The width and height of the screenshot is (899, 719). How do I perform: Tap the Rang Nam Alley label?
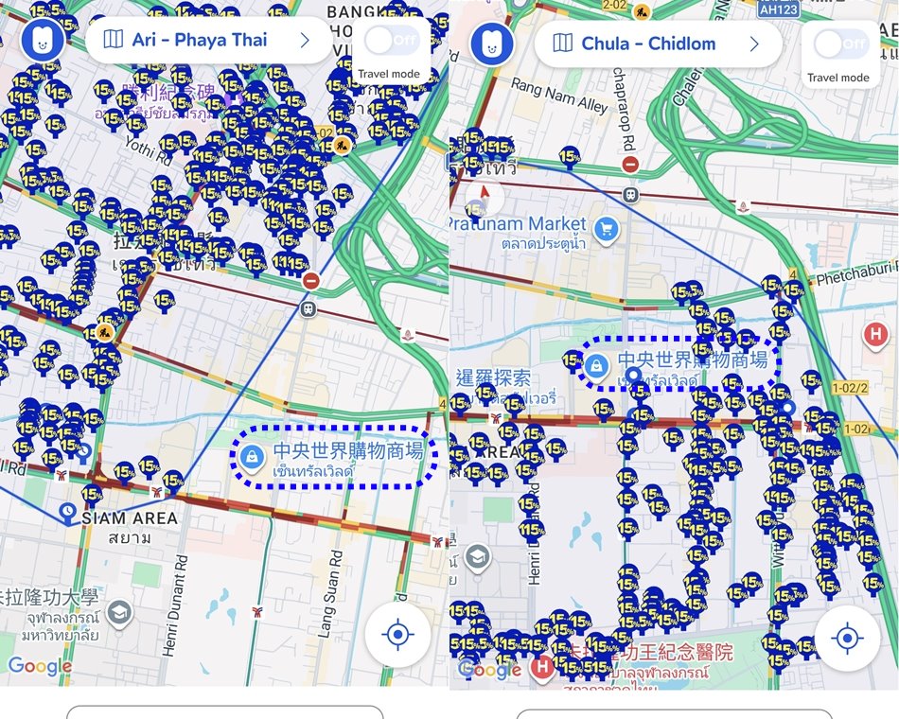coord(559,96)
